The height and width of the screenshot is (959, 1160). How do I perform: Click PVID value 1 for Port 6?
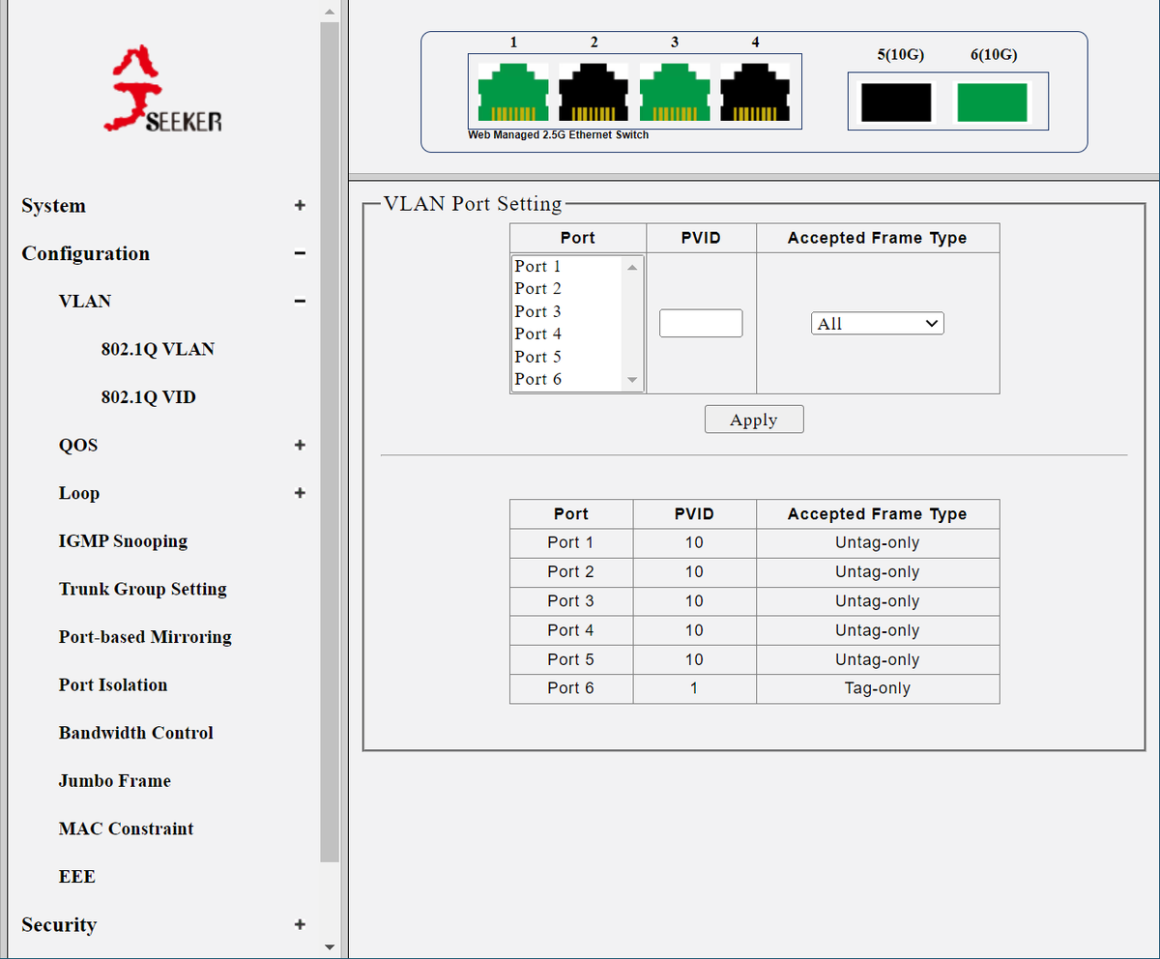[x=694, y=688]
